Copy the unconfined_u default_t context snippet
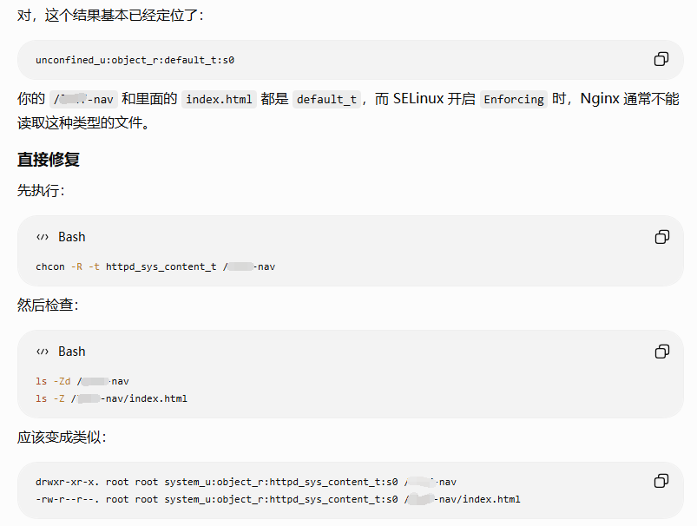 [x=661, y=59]
